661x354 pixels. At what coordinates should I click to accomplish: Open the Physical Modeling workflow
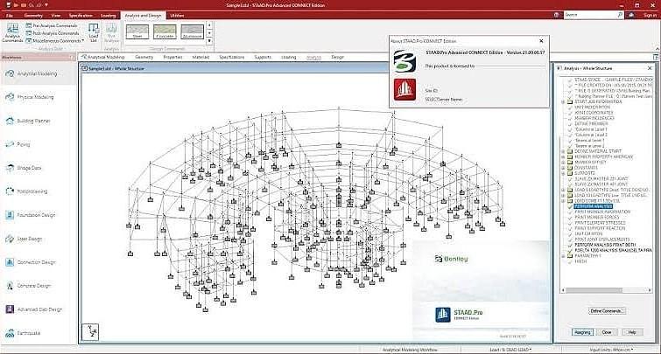(31, 97)
